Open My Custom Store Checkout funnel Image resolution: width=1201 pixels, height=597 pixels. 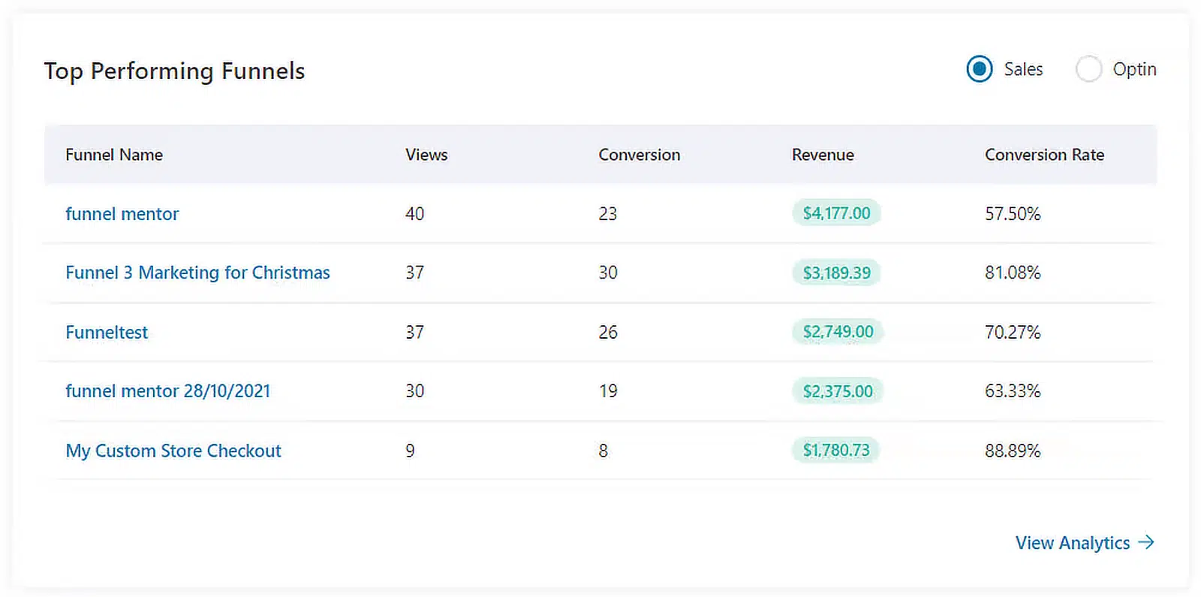(173, 451)
